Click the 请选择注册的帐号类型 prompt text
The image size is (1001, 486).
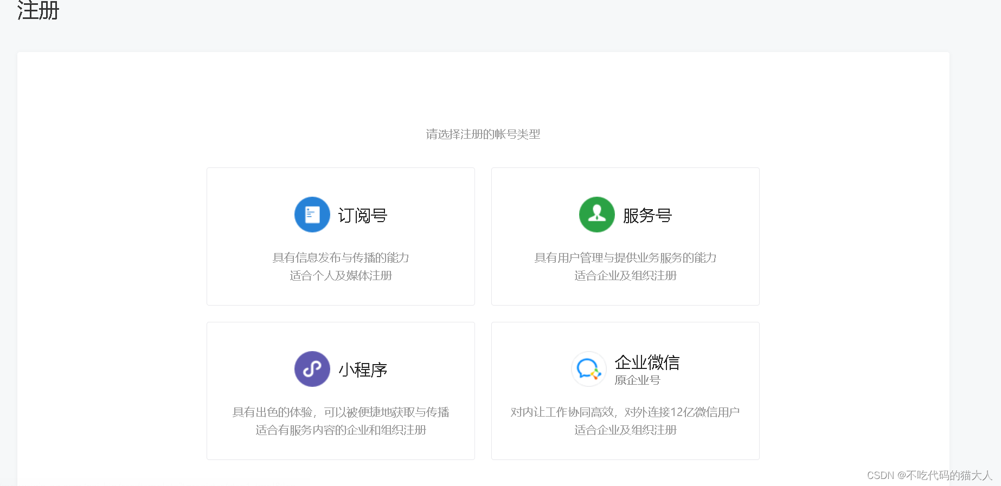click(483, 134)
